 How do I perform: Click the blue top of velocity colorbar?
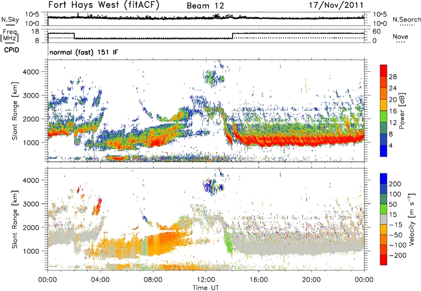(384, 179)
